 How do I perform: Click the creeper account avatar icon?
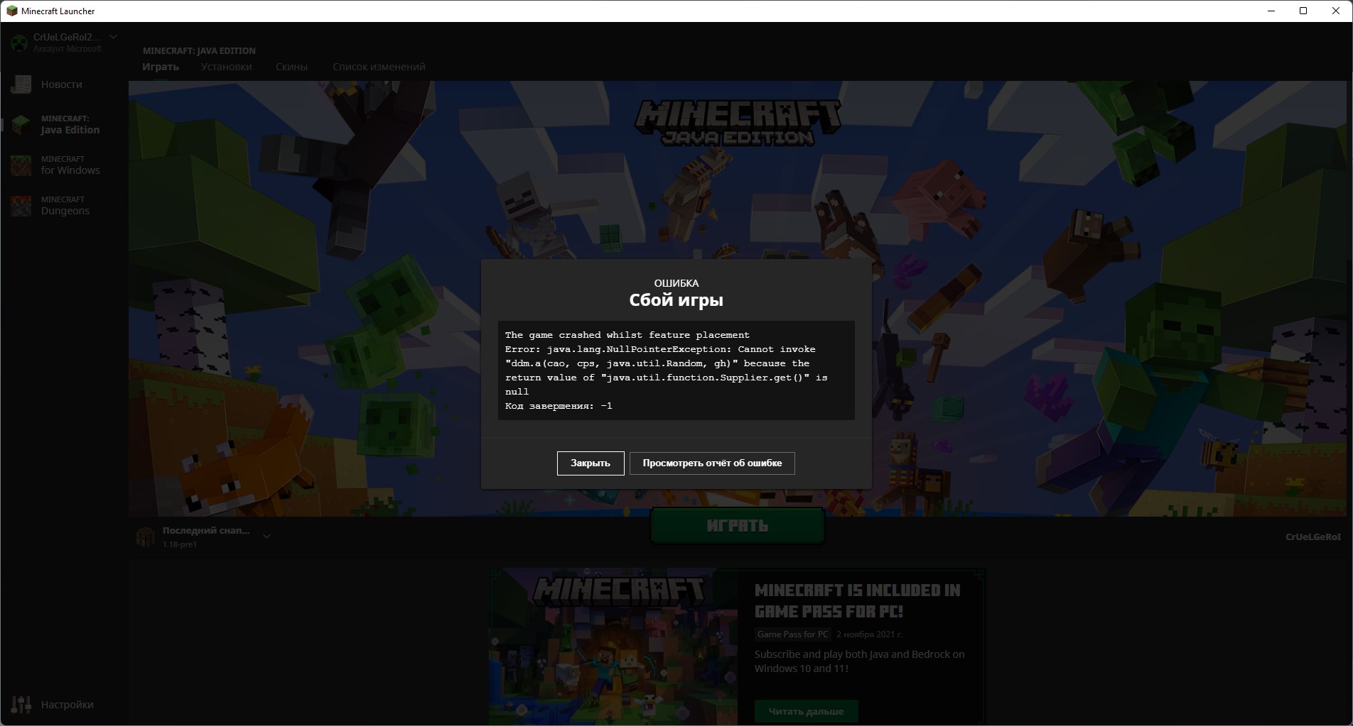pos(19,43)
